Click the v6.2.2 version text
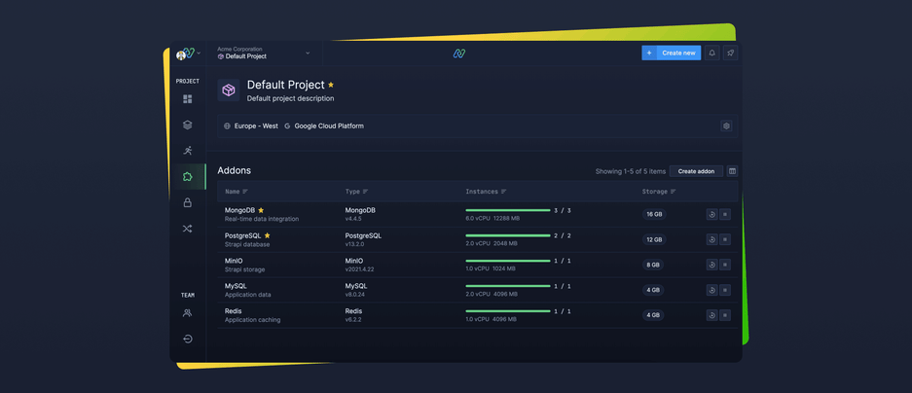This screenshot has width=912, height=393. [353, 320]
